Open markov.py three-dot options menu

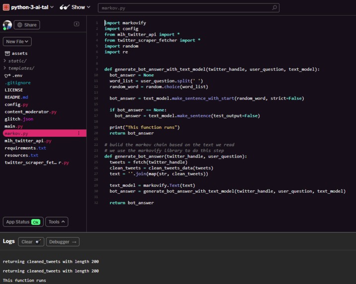coord(79,133)
